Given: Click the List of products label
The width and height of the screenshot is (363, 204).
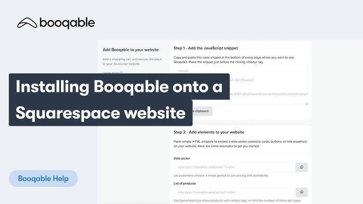Looking at the screenshot, I should [185, 183].
